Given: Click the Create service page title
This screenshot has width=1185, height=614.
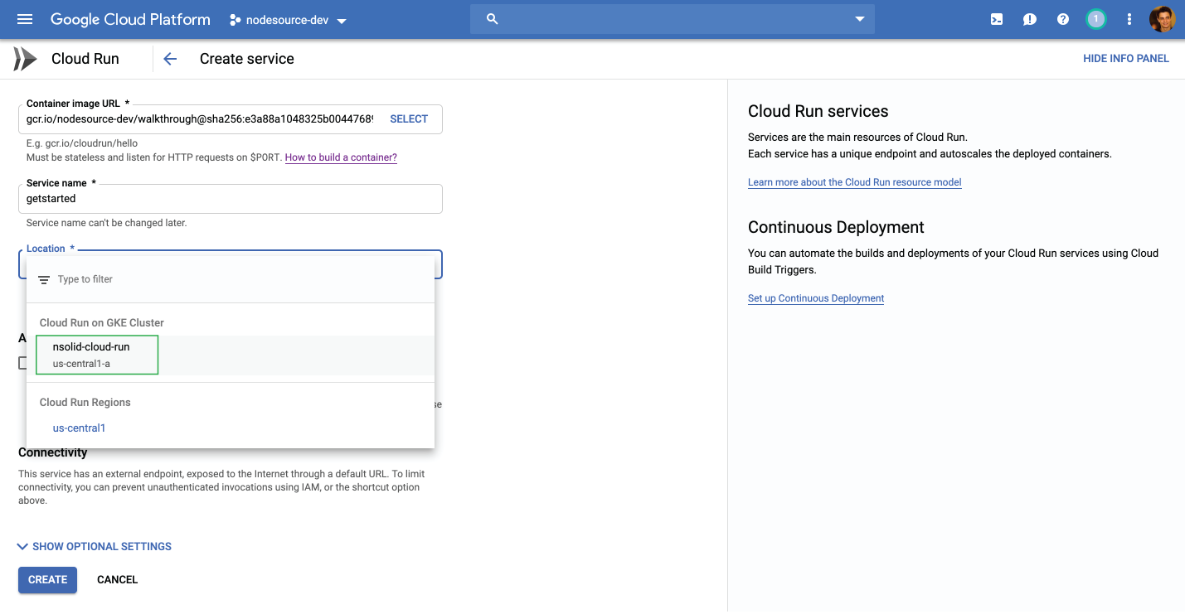Looking at the screenshot, I should click(247, 59).
